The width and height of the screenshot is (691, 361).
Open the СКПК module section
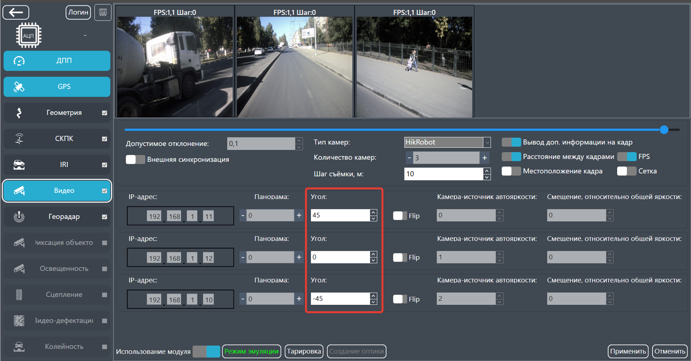click(57, 139)
